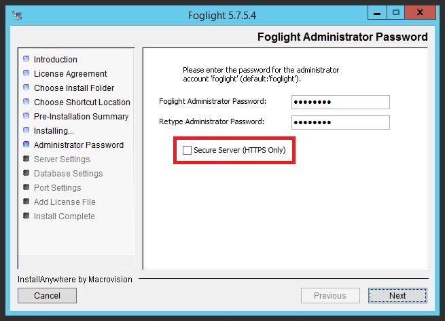
Task: Select the Choose Shortcut Location step
Action: [x=82, y=102]
